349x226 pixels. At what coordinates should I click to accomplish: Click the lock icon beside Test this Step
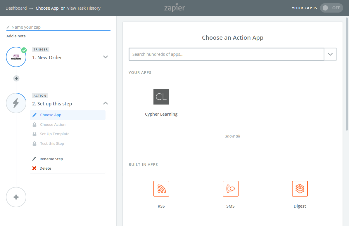pyautogui.click(x=34, y=143)
